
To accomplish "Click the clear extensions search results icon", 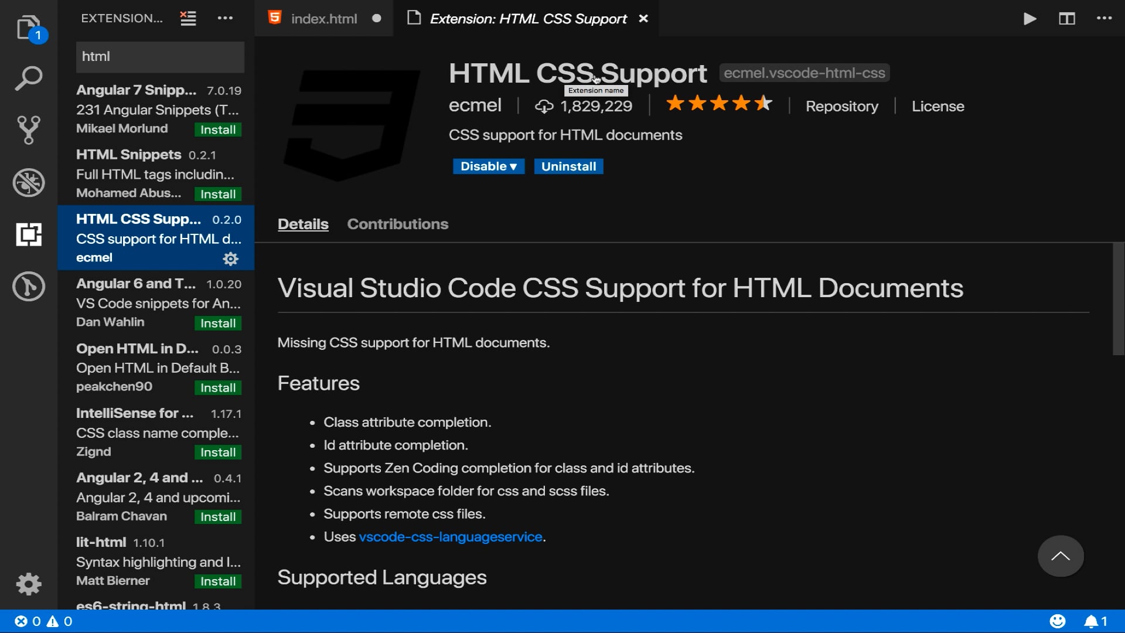I will [x=188, y=18].
